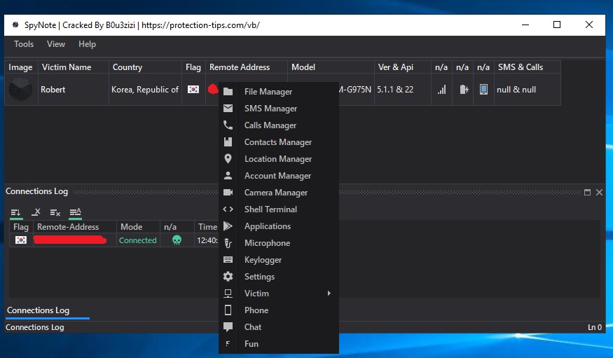Open Settings from the context menu
The image size is (613, 358).
tap(278, 276)
